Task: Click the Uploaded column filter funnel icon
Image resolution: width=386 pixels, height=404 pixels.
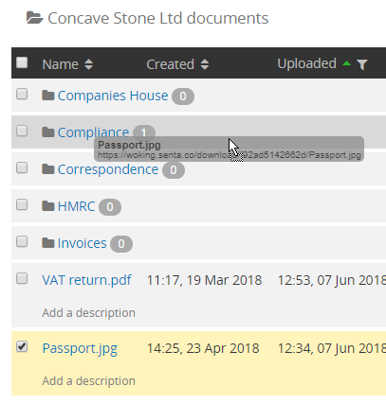Action: tap(362, 64)
